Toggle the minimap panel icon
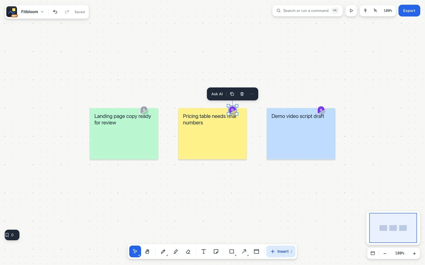Viewport: 425px width, 265px height. click(373, 253)
